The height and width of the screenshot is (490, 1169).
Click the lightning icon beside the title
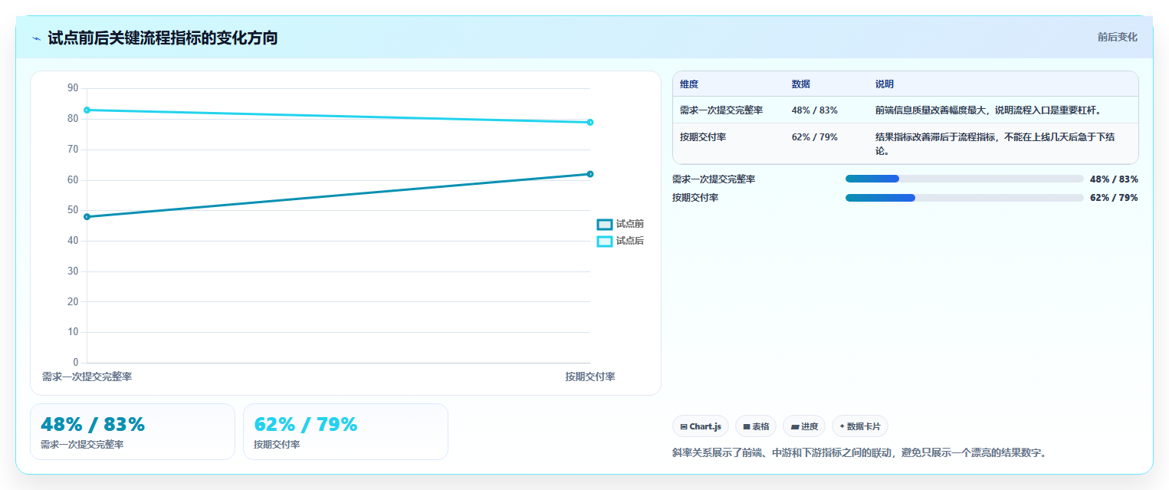pyautogui.click(x=36, y=38)
